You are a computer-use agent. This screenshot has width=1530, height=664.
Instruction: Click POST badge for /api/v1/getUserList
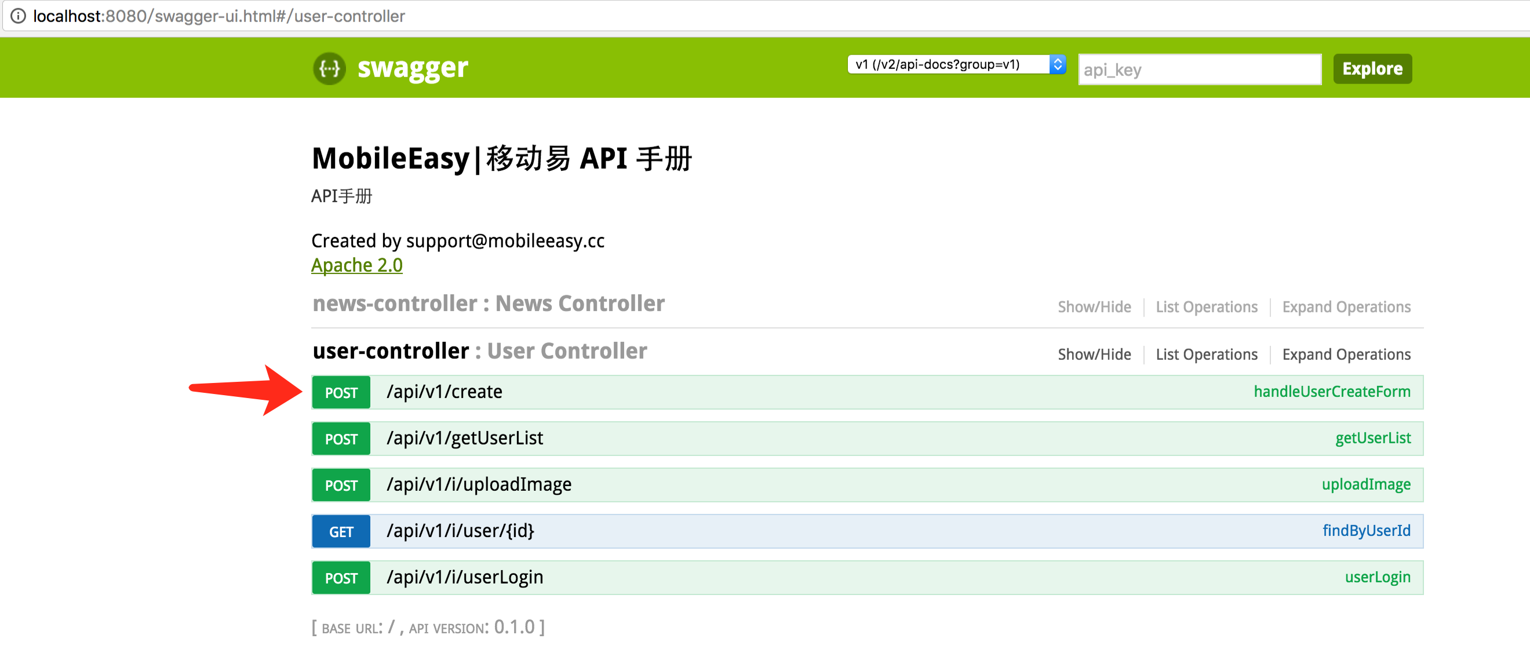pos(341,439)
